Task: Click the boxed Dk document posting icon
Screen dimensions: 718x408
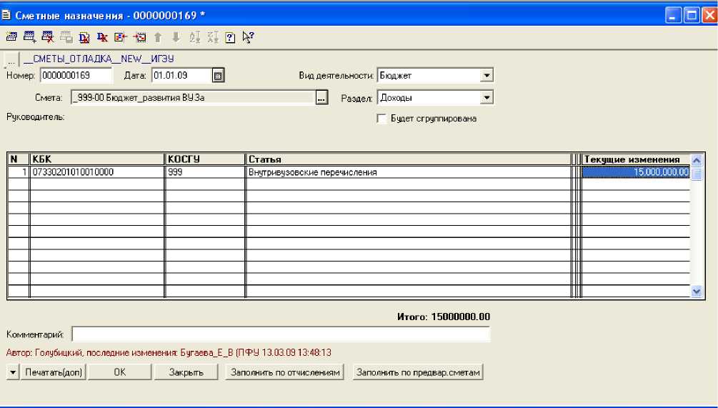Action: point(84,38)
